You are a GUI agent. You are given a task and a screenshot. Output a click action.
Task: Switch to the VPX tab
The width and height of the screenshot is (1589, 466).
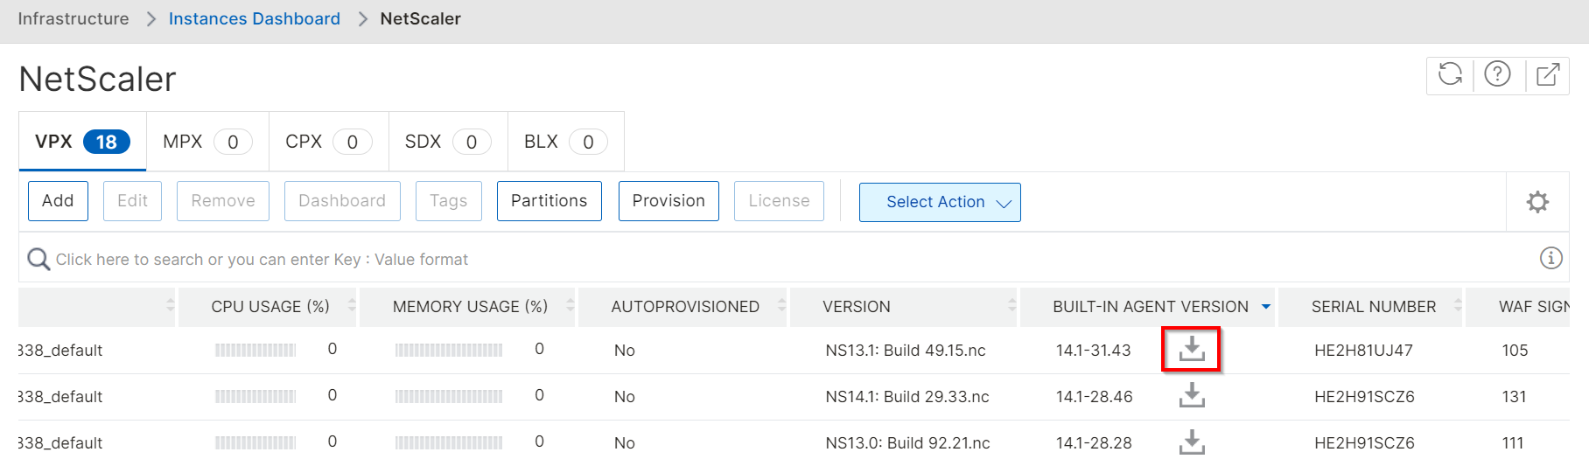(82, 142)
